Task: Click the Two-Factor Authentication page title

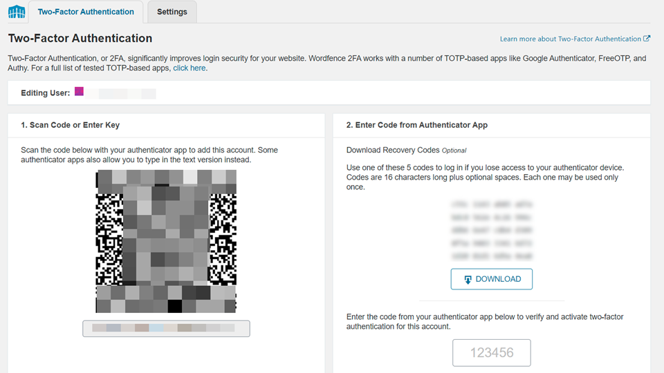Action: click(x=80, y=39)
